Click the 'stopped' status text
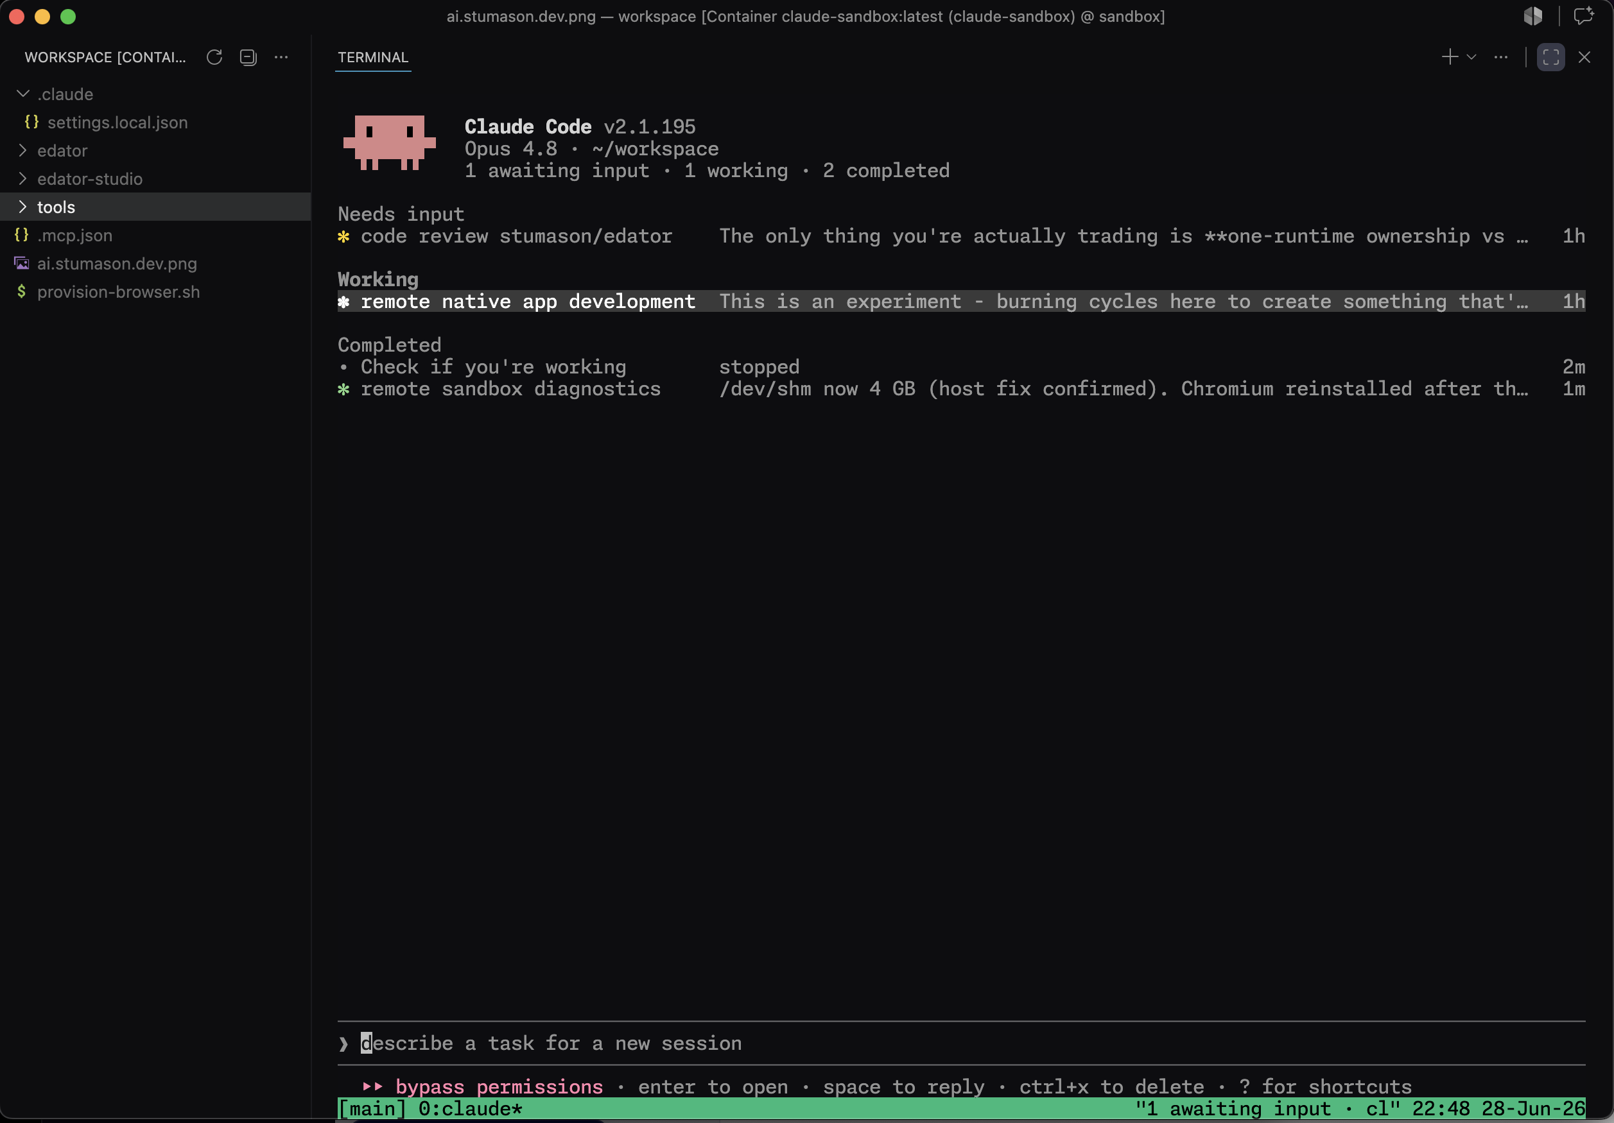This screenshot has width=1614, height=1123. 759,367
